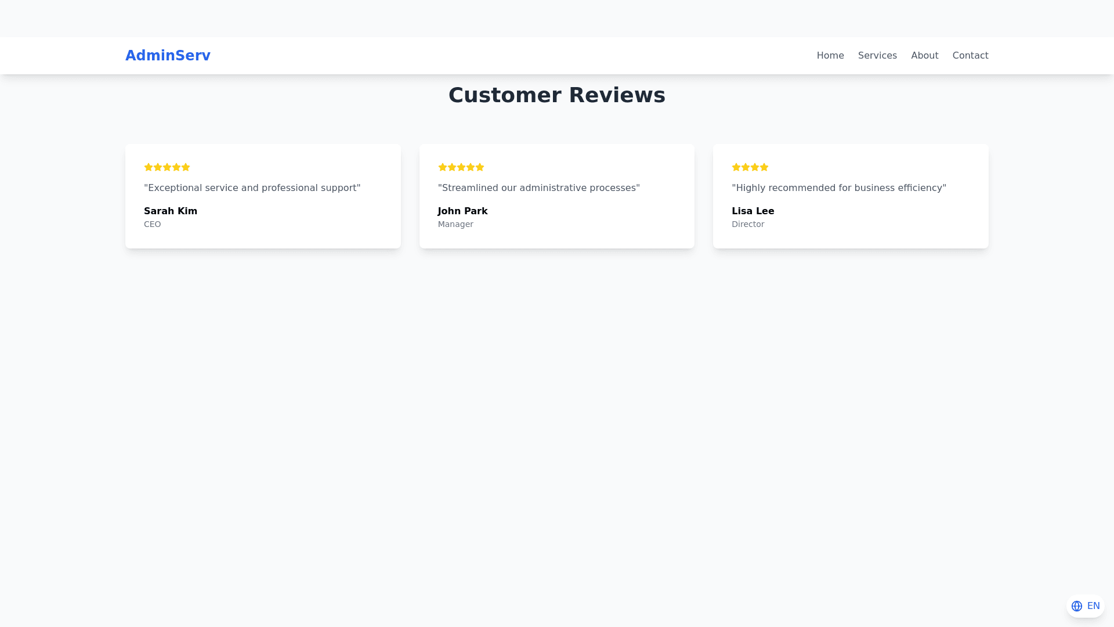This screenshot has width=1114, height=627.
Task: Navigate to the Contact page
Action: coord(970,56)
